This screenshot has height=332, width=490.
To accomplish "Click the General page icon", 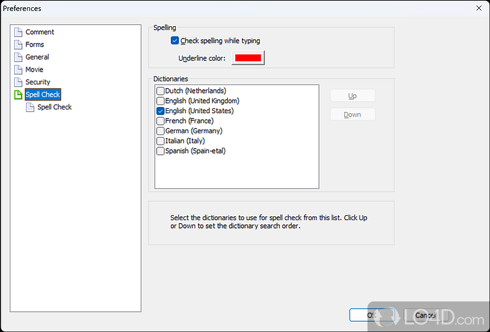I will [x=18, y=57].
